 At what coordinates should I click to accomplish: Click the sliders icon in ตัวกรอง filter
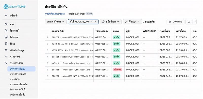tap(126, 22)
